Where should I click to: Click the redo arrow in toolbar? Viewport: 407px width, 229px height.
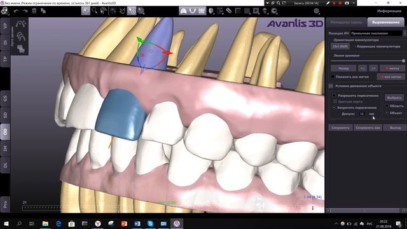[x=25, y=11]
